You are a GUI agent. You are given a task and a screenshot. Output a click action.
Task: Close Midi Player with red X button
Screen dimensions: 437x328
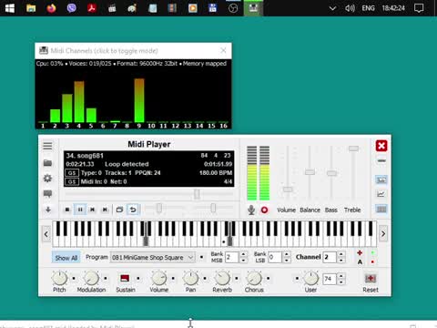pyautogui.click(x=381, y=146)
